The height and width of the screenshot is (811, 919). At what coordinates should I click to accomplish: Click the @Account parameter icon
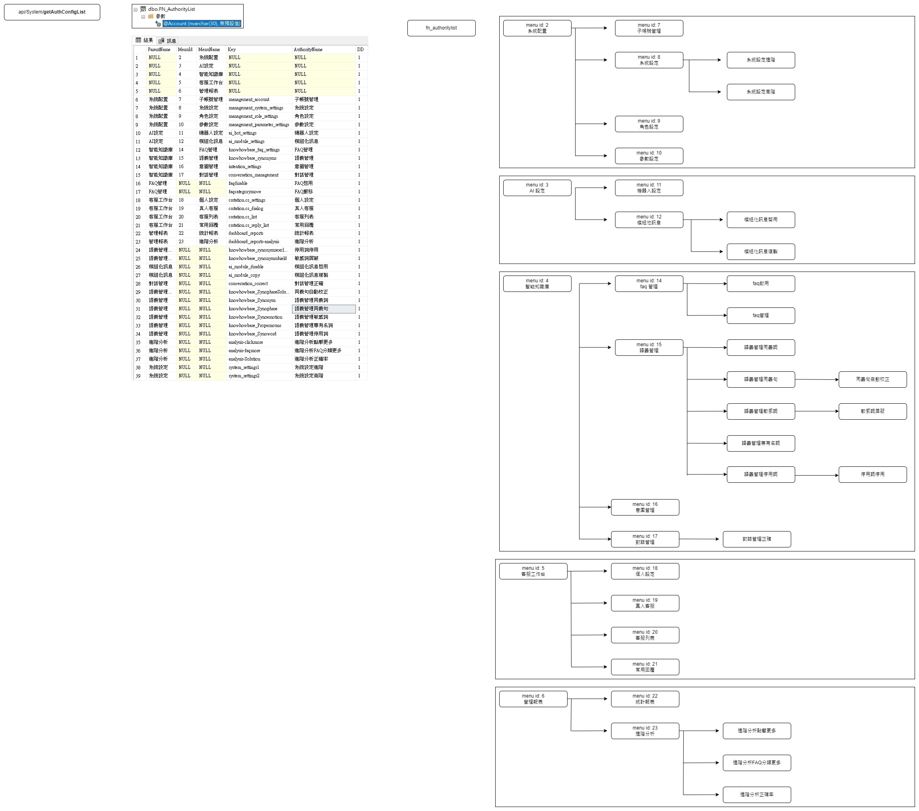click(x=158, y=24)
